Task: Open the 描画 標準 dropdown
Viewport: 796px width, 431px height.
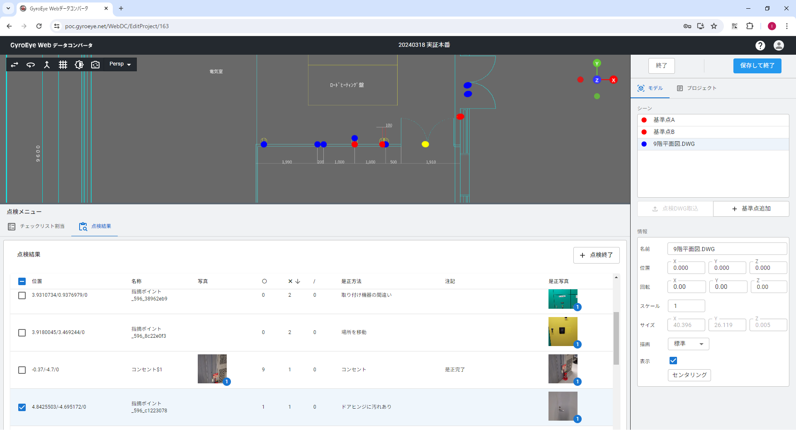Action: (x=688, y=344)
